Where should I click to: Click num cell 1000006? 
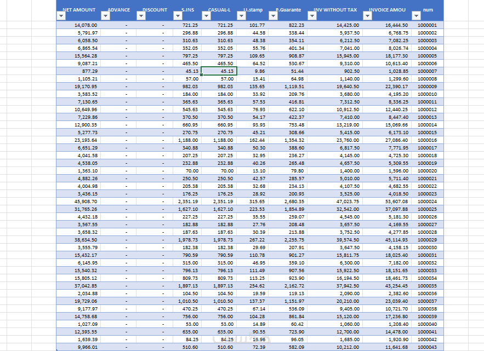(427, 64)
